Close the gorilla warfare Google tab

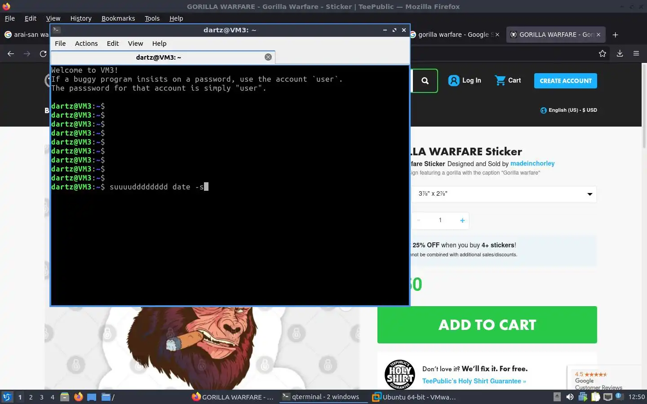point(497,35)
